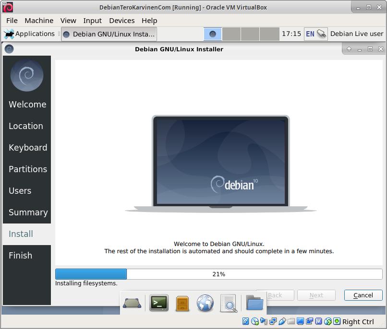This screenshot has height=329, width=387.
Task: Select the Debian Installer taskbar window button
Action: [109, 34]
